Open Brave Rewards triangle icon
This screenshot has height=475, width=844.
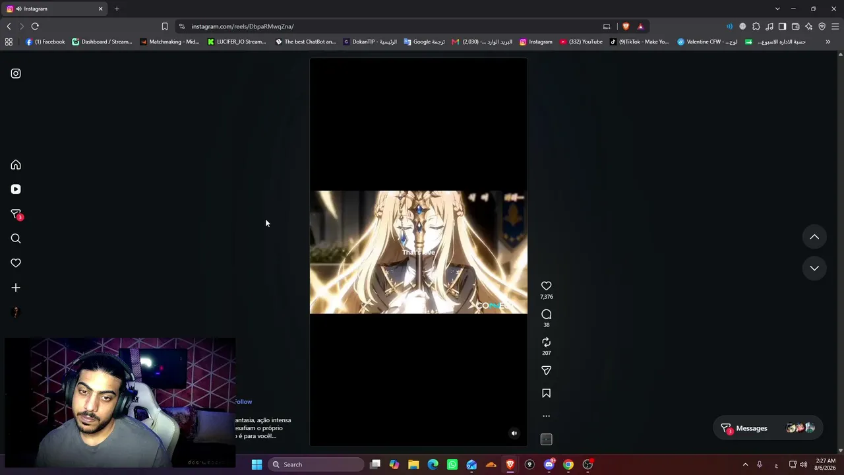coord(640,26)
